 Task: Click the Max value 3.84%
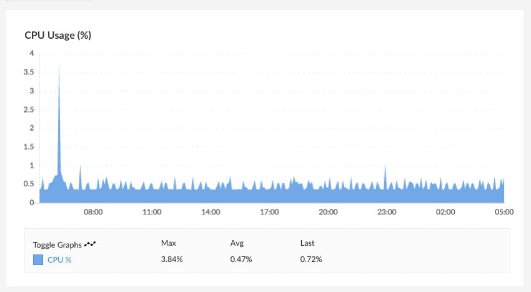tap(172, 259)
